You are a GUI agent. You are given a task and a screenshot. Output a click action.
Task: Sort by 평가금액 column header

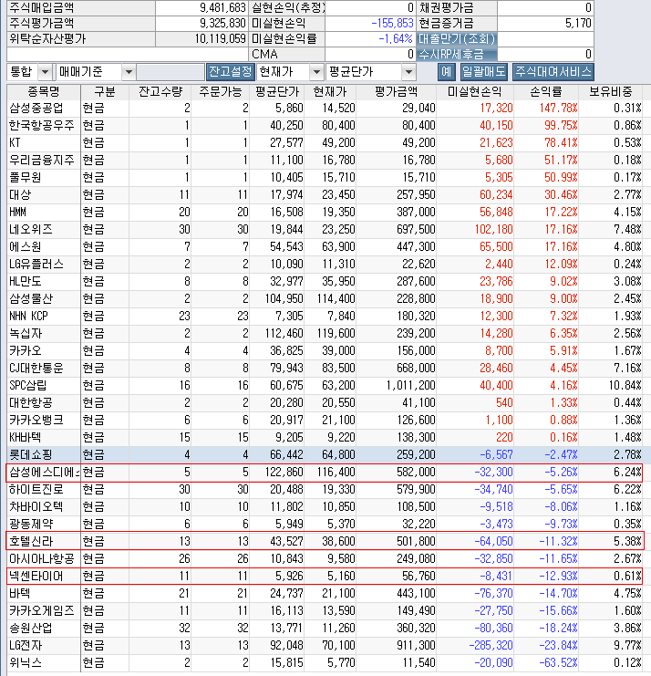(396, 92)
